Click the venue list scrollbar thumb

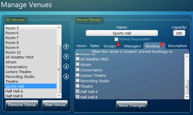pyautogui.click(x=59, y=69)
